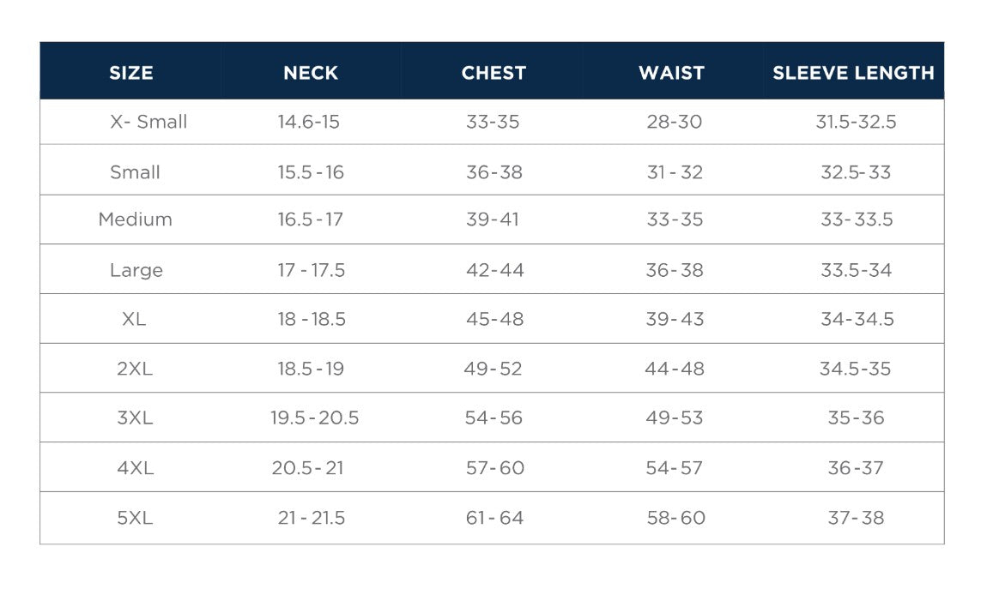Click the SIZE column header
The image size is (987, 589).
pyautogui.click(x=131, y=73)
